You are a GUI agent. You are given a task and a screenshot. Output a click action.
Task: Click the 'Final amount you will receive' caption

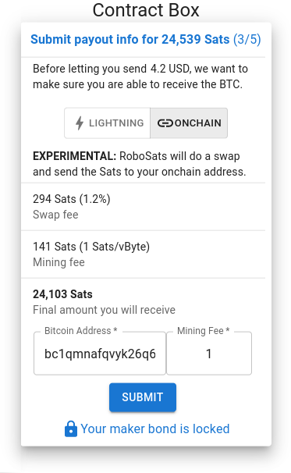click(104, 310)
